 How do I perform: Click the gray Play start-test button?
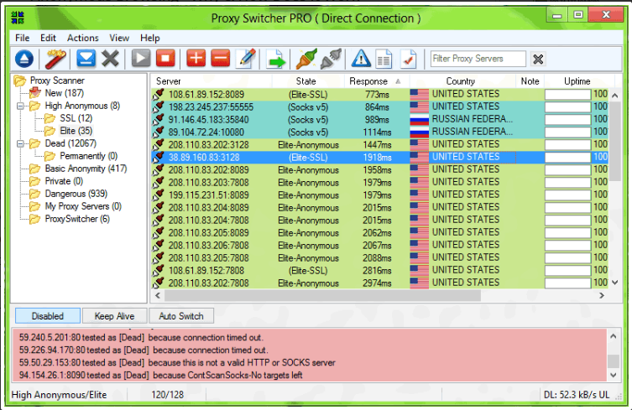pyautogui.click(x=140, y=59)
